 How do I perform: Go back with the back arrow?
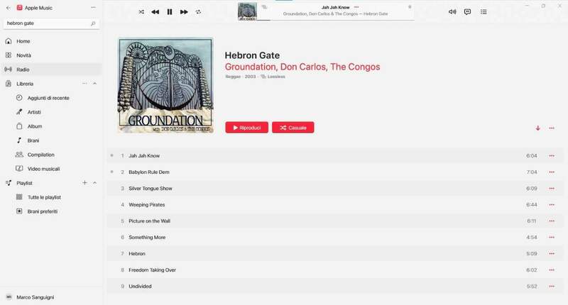(x=9, y=8)
